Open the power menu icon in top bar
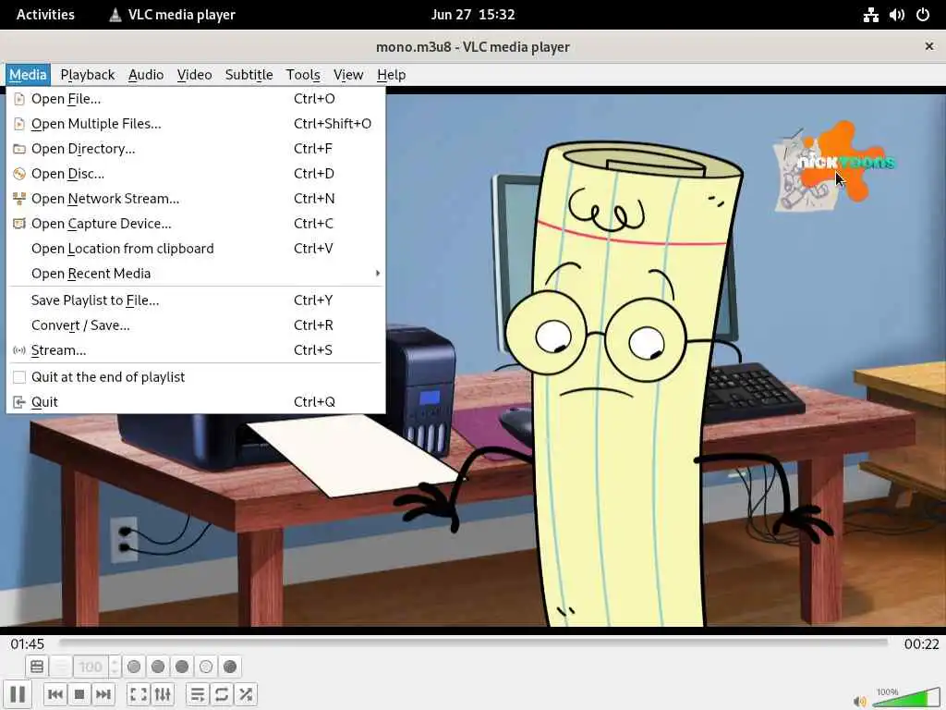Screen dimensions: 946x710 coord(923,15)
